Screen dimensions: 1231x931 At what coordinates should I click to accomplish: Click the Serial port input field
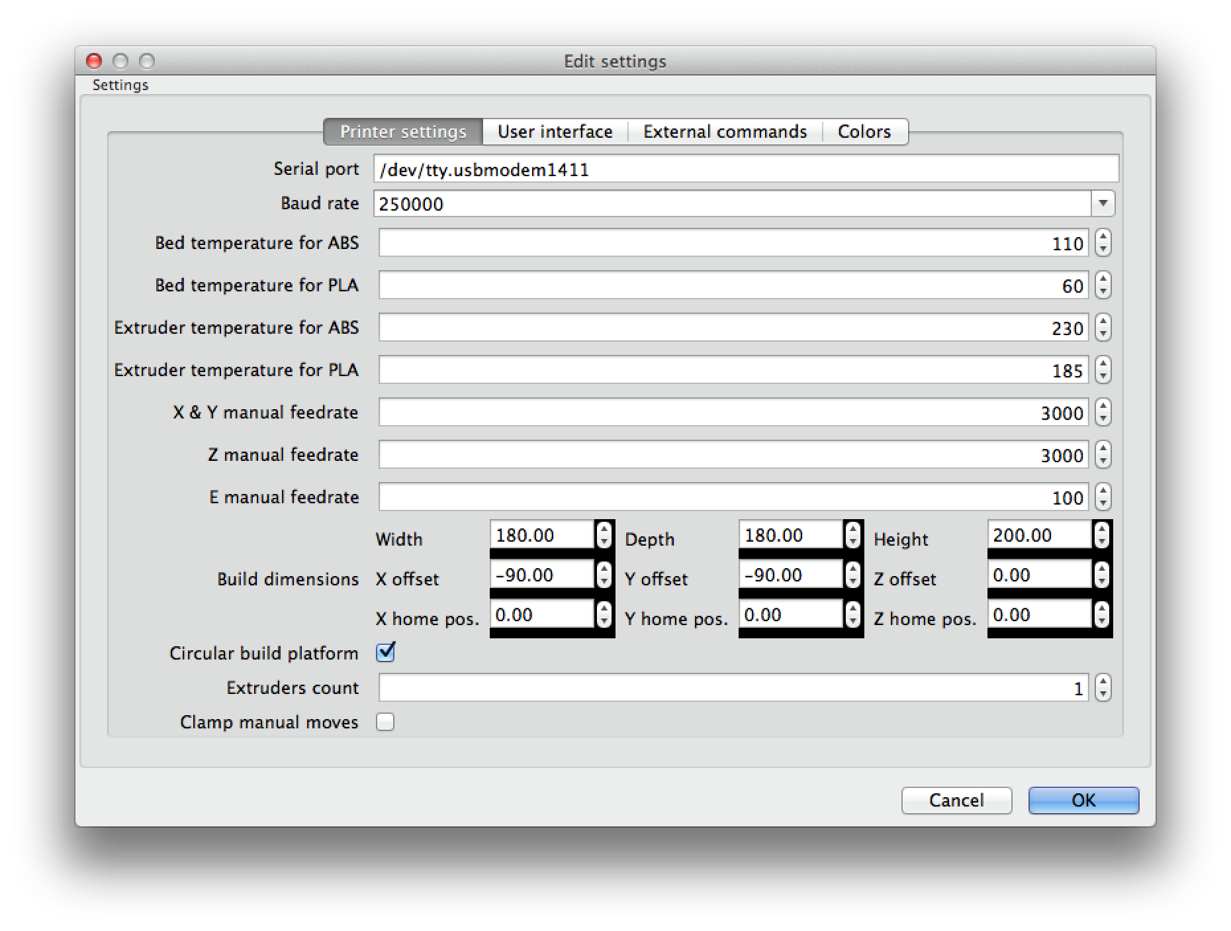point(746,170)
